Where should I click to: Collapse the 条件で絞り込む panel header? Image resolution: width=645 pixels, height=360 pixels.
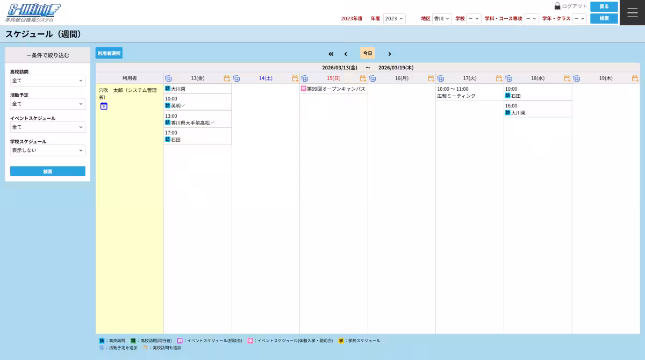pos(48,55)
